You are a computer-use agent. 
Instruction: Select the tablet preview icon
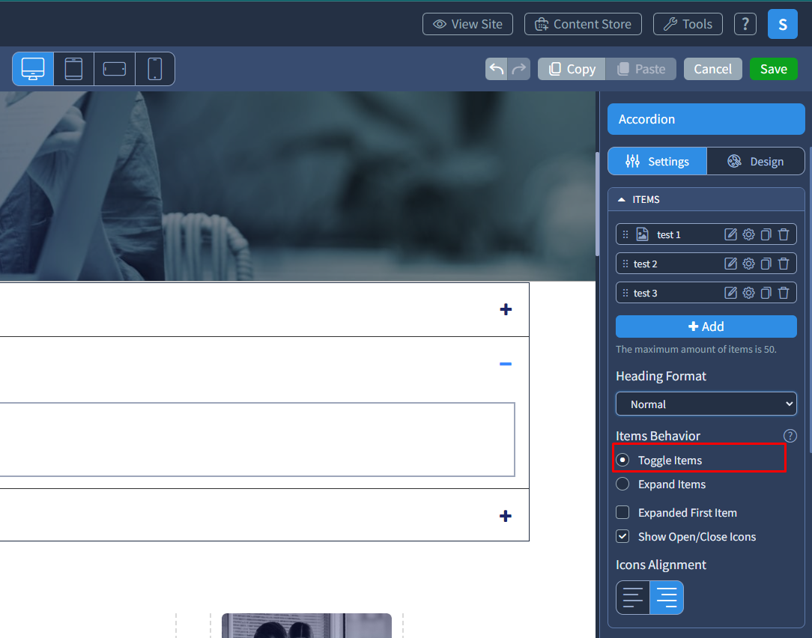click(73, 68)
